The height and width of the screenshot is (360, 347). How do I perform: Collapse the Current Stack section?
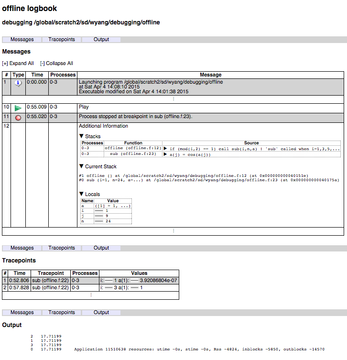coord(81,166)
